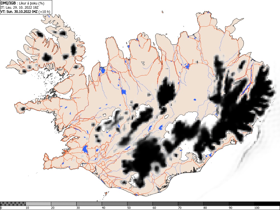
Task: Click the legend label '80'
Action: [205, 208]
